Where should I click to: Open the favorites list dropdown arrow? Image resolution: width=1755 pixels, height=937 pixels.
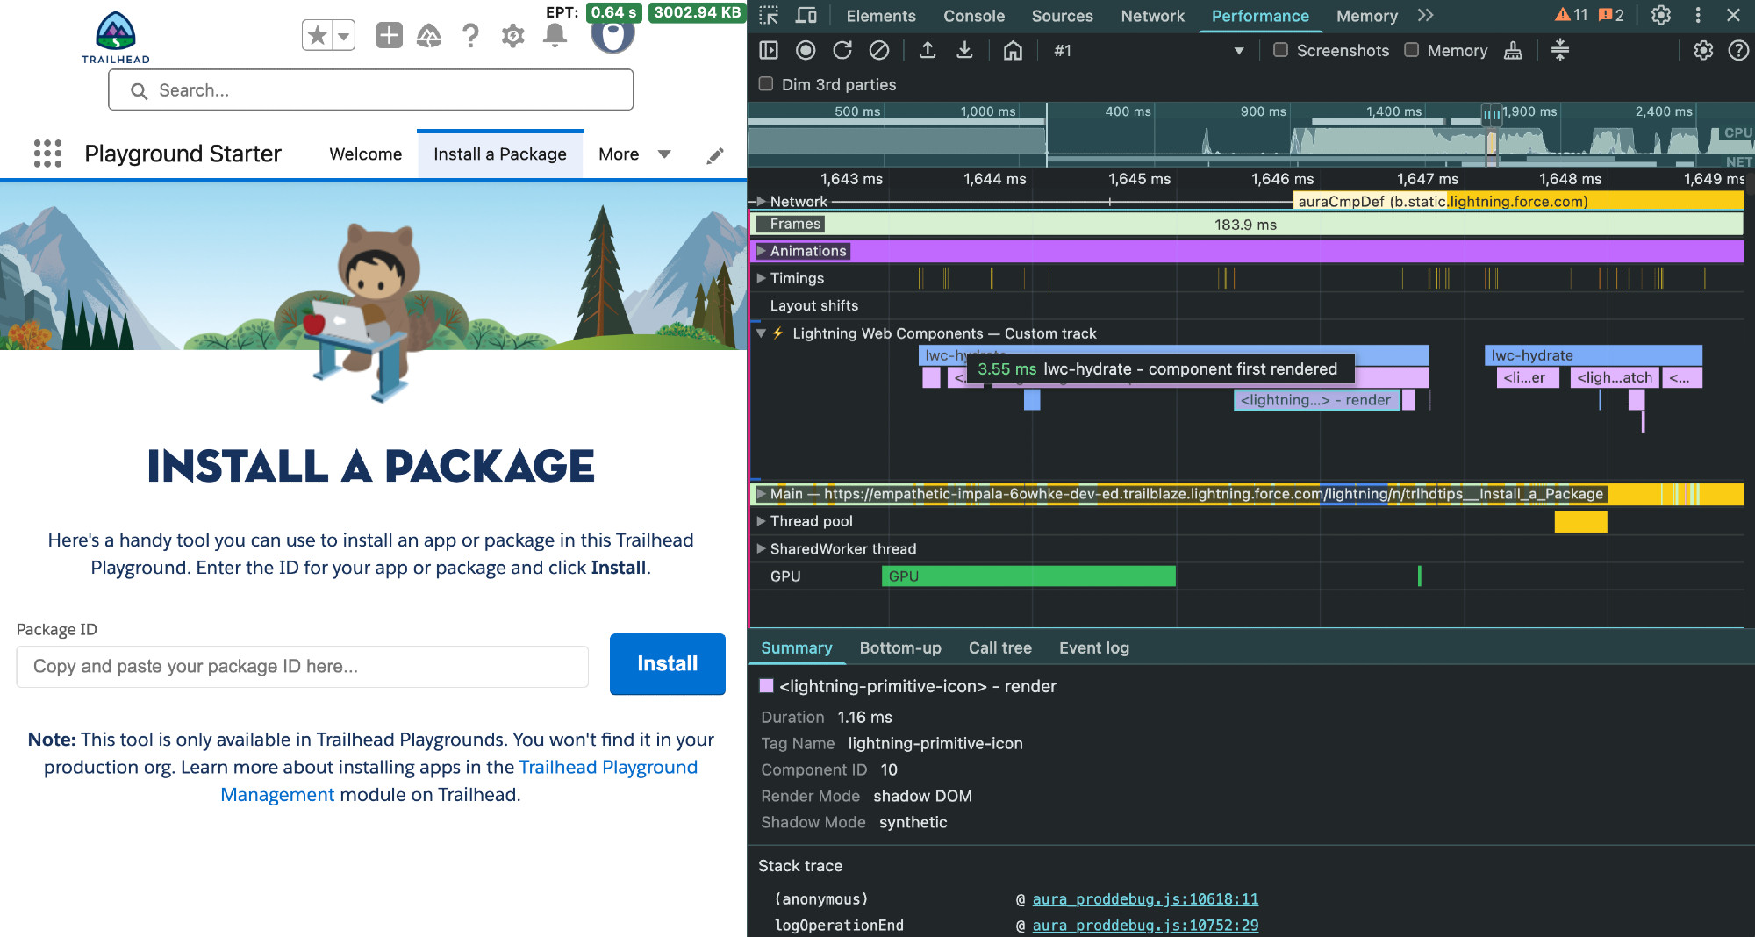click(344, 36)
